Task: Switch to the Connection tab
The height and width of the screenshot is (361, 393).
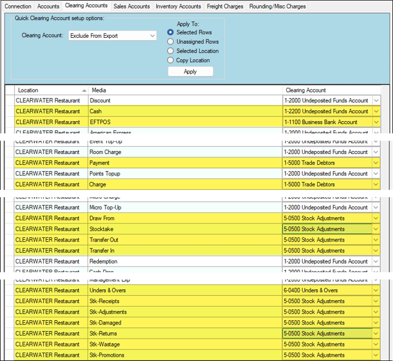Action: coord(18,6)
